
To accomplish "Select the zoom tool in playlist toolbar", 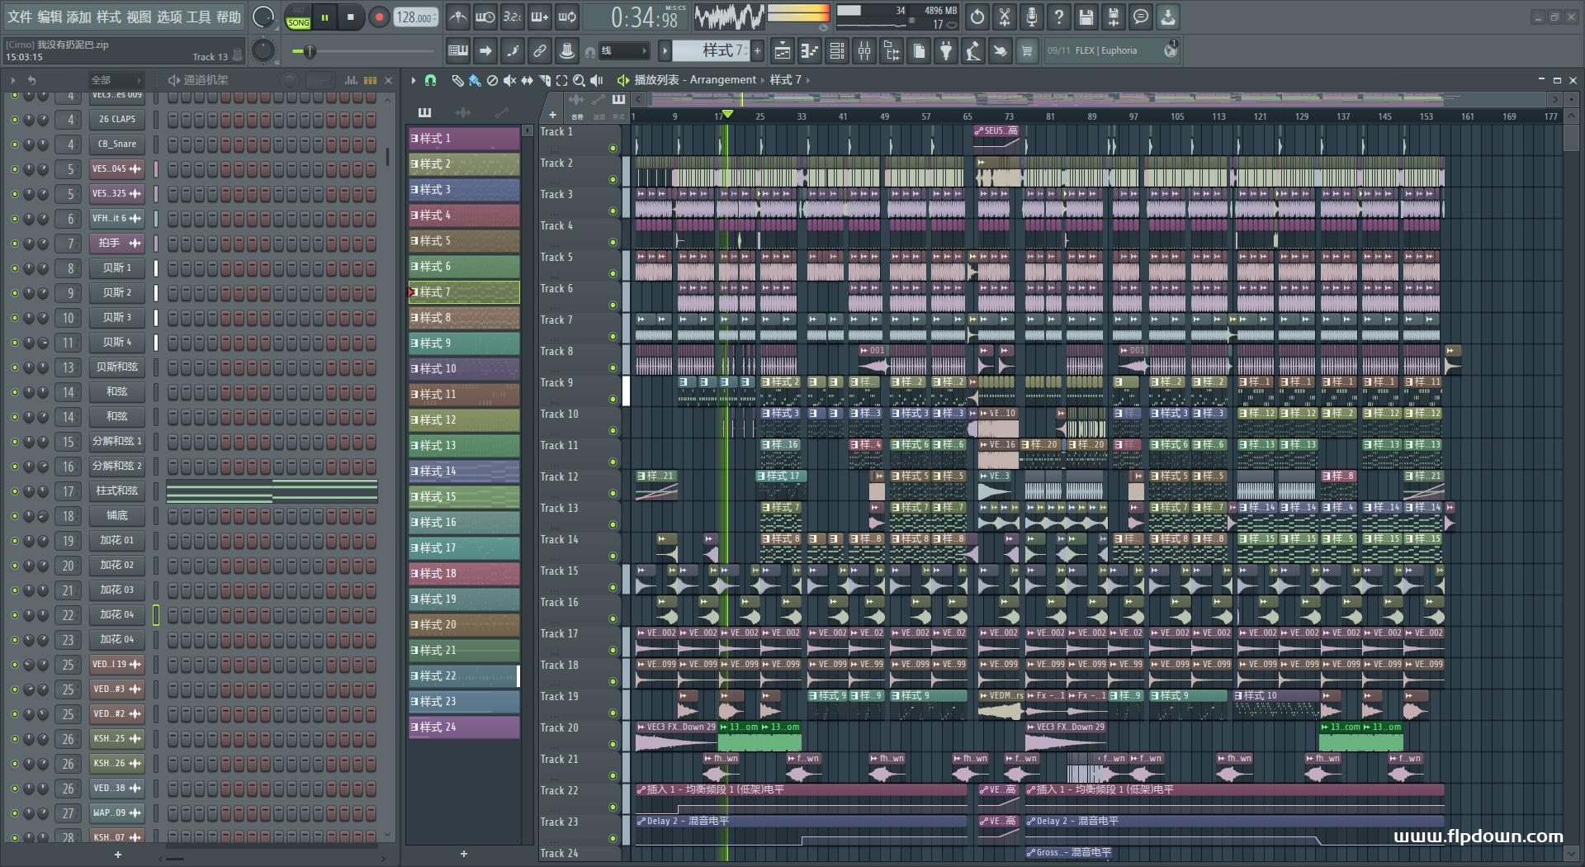I will [579, 80].
